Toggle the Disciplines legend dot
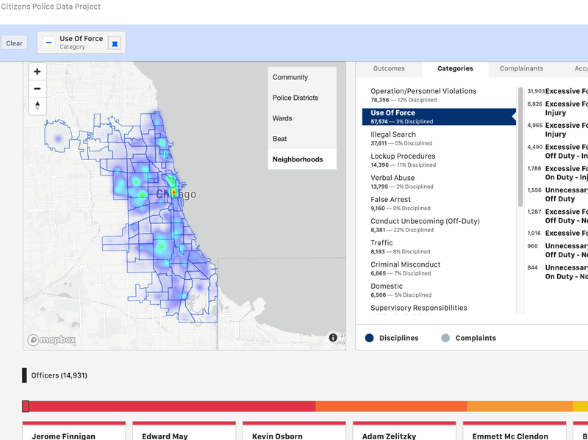The height and width of the screenshot is (440, 588). coord(370,338)
